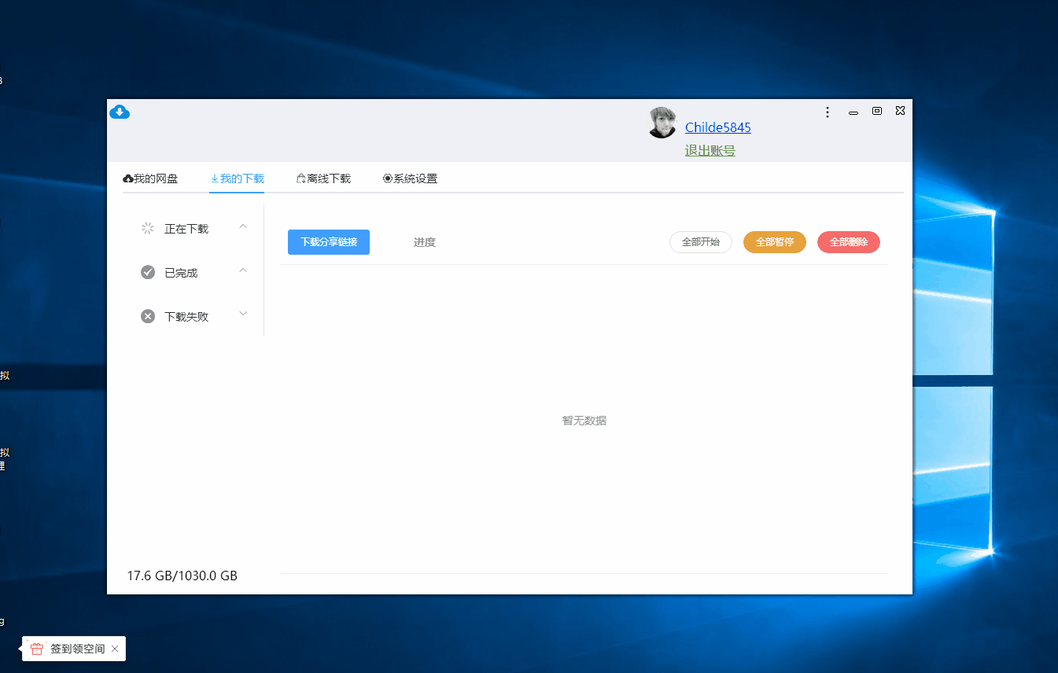Click the 17.6 GB/1030.0 GB storage text
This screenshot has height=673, width=1058.
coord(182,576)
